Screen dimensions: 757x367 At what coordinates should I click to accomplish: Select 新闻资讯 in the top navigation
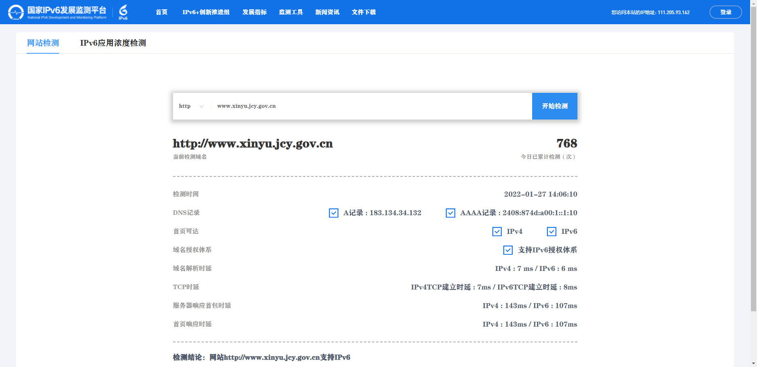327,12
